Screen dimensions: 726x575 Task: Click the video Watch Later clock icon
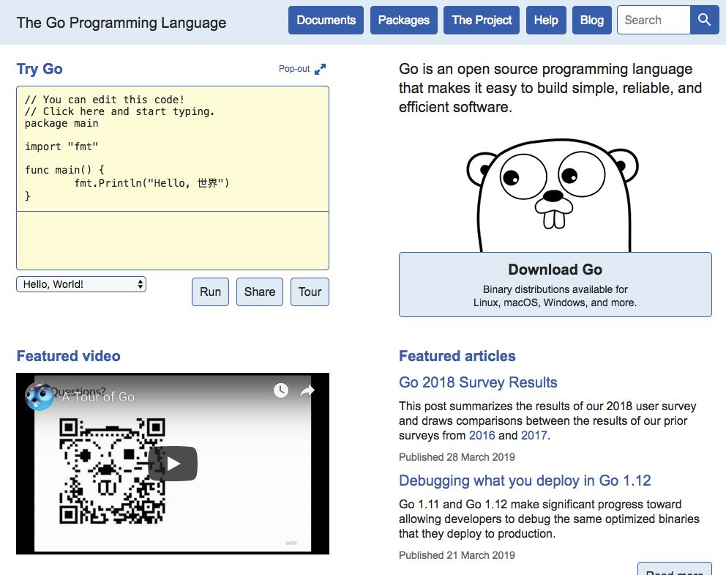(x=280, y=390)
